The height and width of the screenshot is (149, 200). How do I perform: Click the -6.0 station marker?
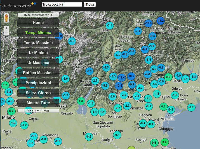point(161,81)
